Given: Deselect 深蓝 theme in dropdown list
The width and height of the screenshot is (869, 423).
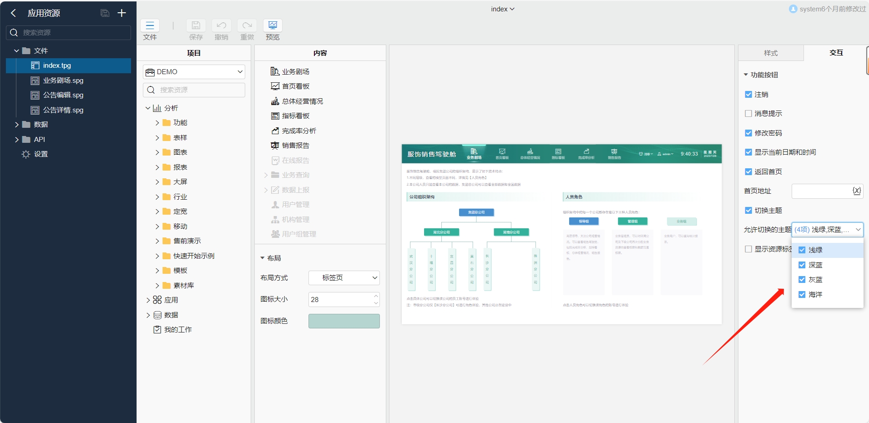Looking at the screenshot, I should coord(802,265).
